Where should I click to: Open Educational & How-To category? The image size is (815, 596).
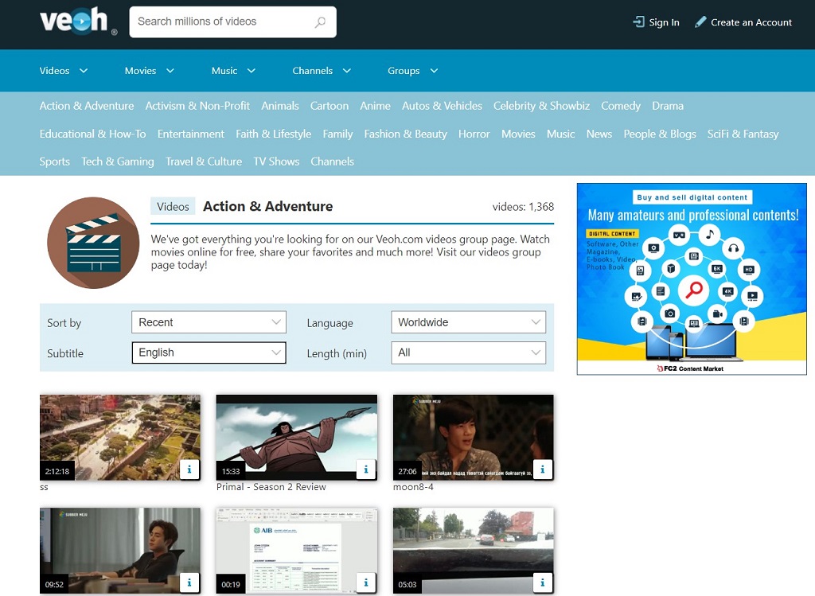(92, 134)
